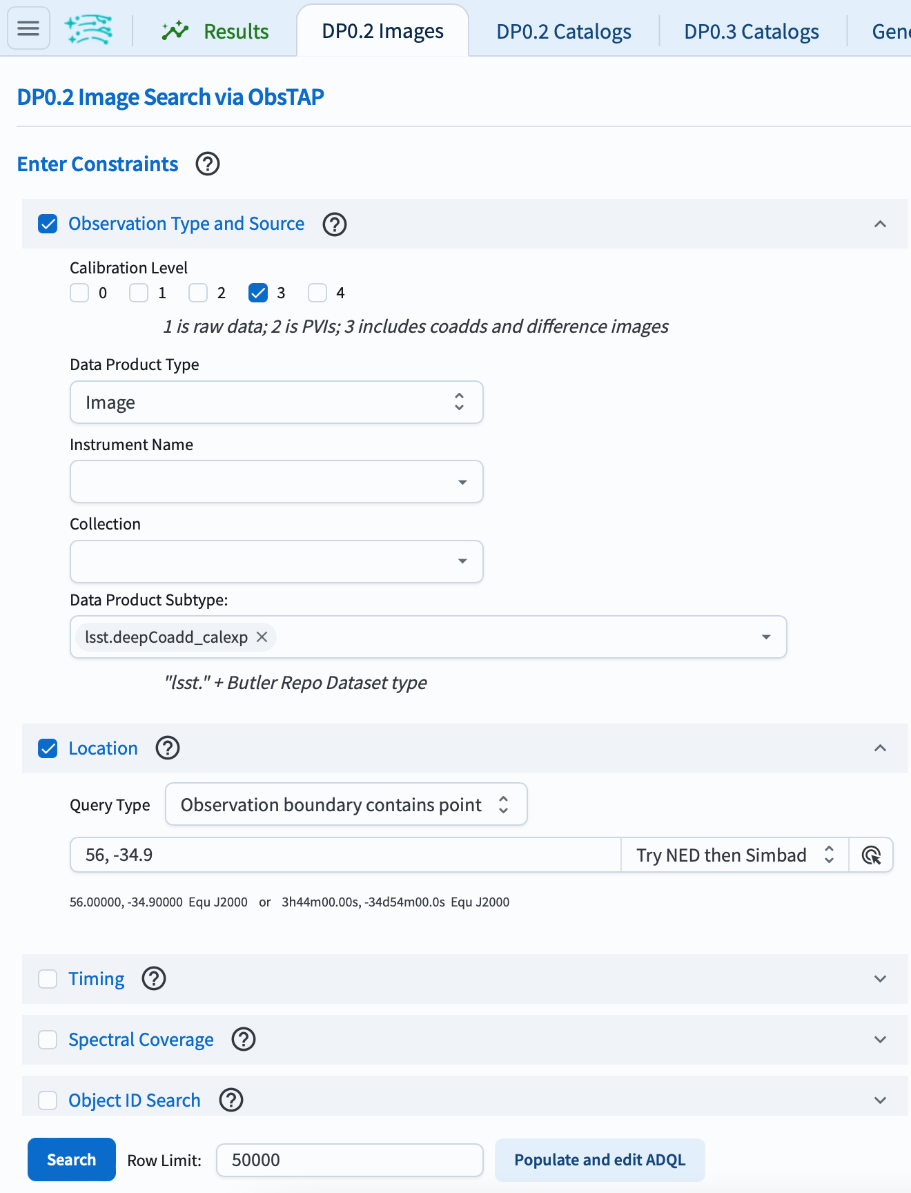The height and width of the screenshot is (1193, 911).
Task: Remove the lsst.deepCoadd_calexp subtype chip
Action: point(262,637)
